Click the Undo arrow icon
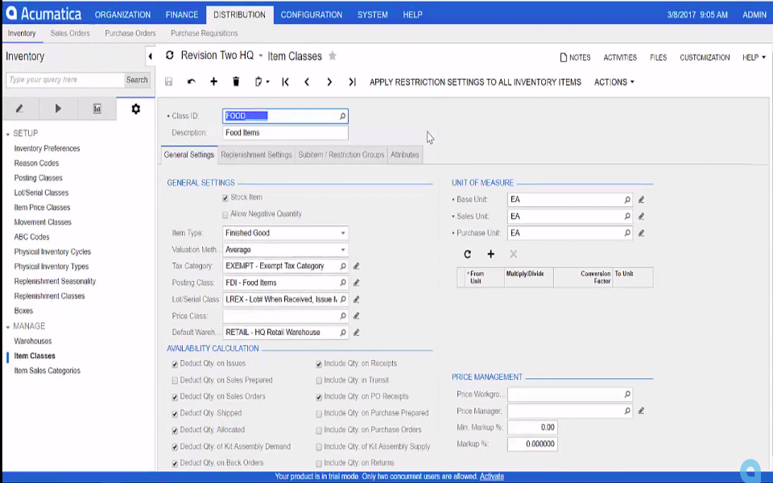Screen dimensions: 773x483 pyautogui.click(x=192, y=82)
